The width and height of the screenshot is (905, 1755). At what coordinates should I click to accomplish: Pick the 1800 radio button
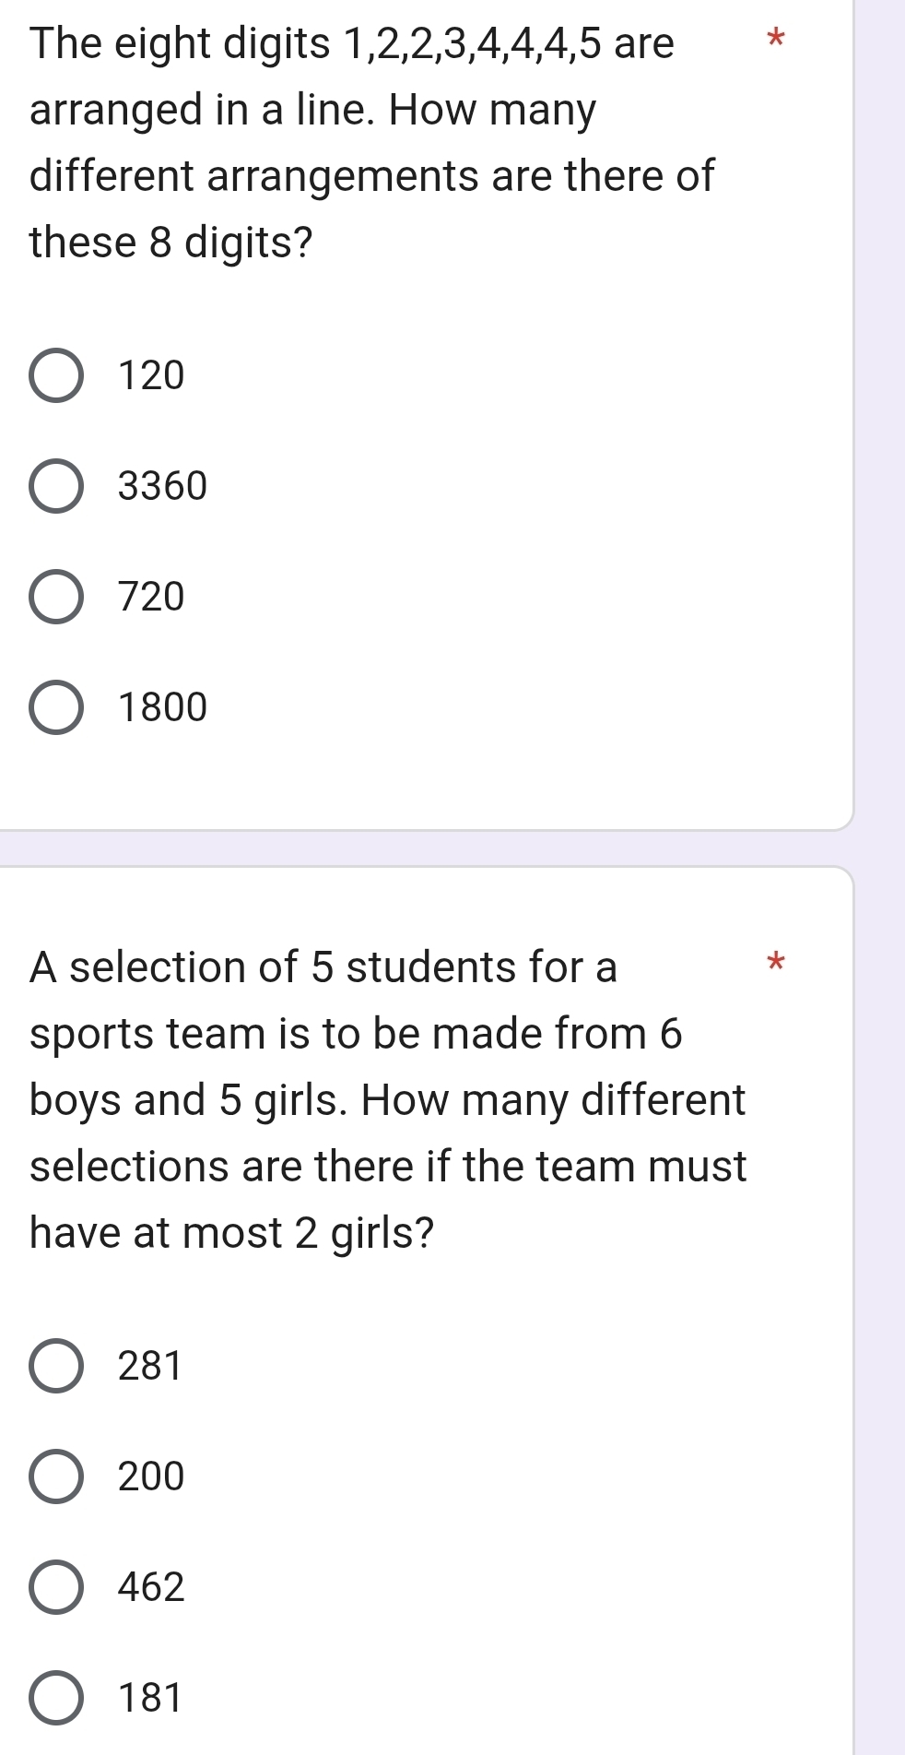[x=56, y=708]
